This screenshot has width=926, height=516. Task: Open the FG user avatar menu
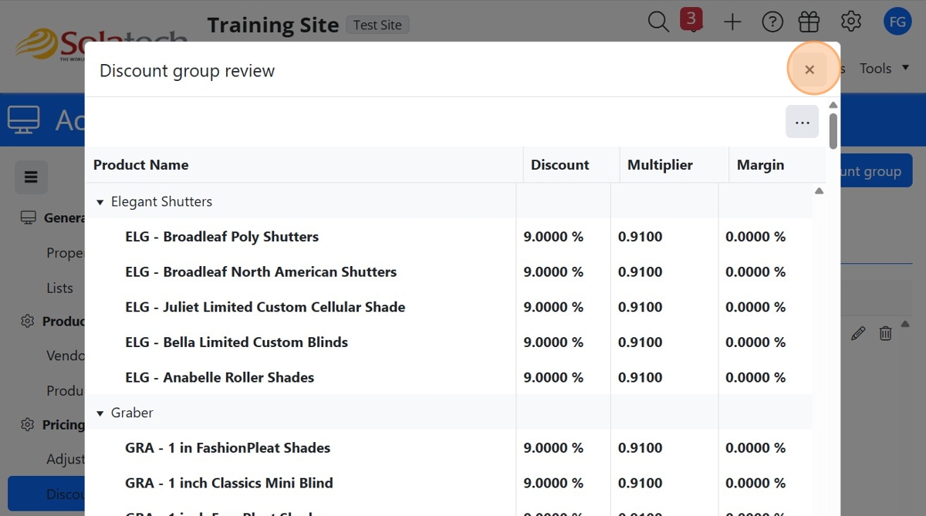pyautogui.click(x=897, y=22)
